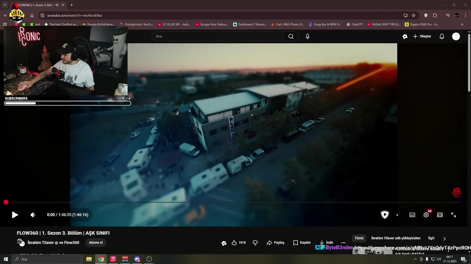Open İbrahim Tilaver channel avatar
Screen dimensions: 471x264
(21, 243)
